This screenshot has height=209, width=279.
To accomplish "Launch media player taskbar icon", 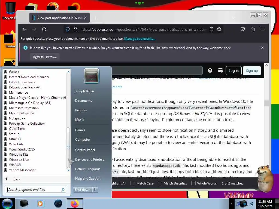I will pyautogui.click(x=40, y=204).
